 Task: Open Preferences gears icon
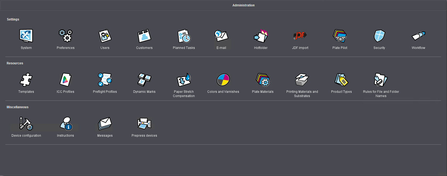point(66,36)
